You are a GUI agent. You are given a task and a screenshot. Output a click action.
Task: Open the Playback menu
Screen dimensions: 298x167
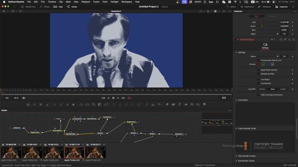click(x=86, y=2)
